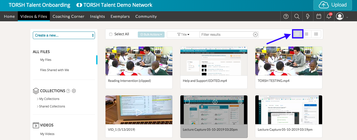Open the Insights tab
The width and height of the screenshot is (357, 140).
(97, 17)
